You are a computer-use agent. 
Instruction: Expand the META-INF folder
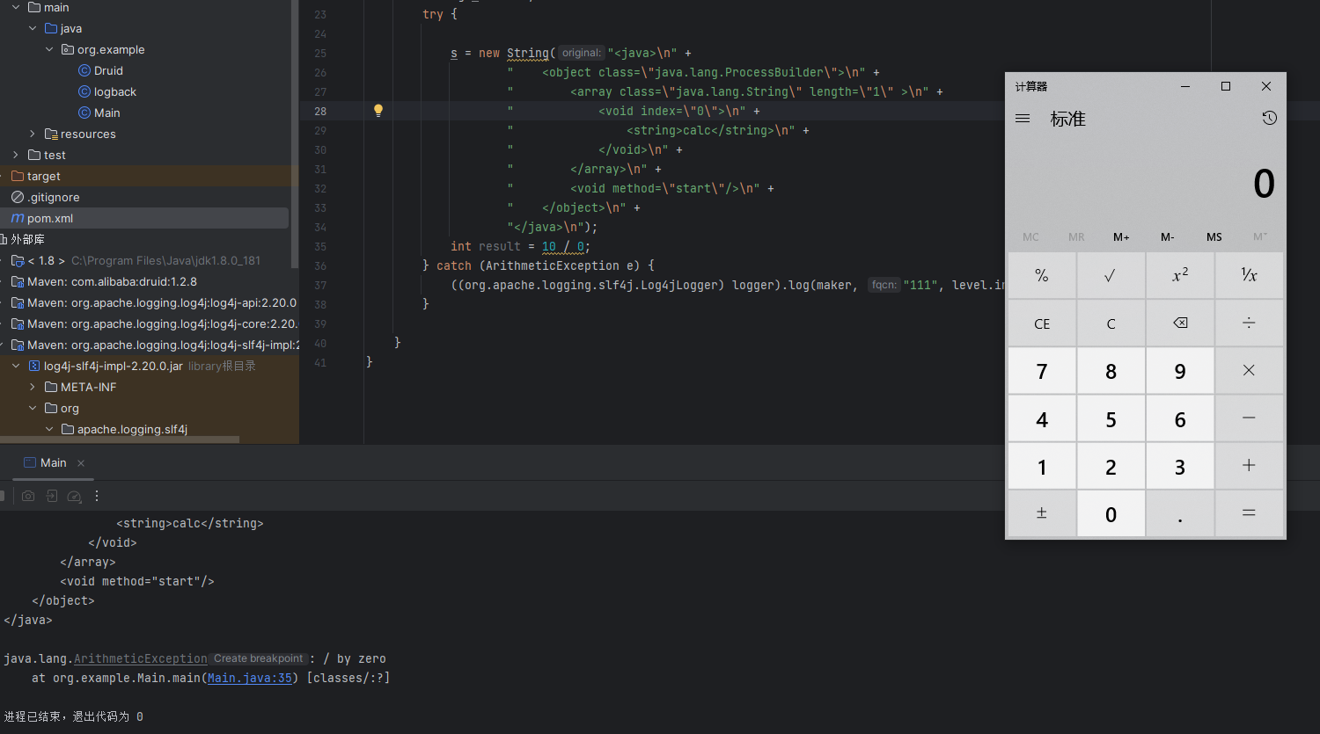pos(33,388)
